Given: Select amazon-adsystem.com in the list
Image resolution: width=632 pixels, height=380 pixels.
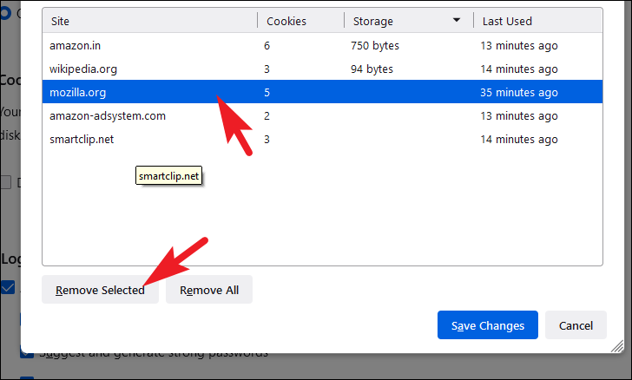Looking at the screenshot, I should point(322,115).
